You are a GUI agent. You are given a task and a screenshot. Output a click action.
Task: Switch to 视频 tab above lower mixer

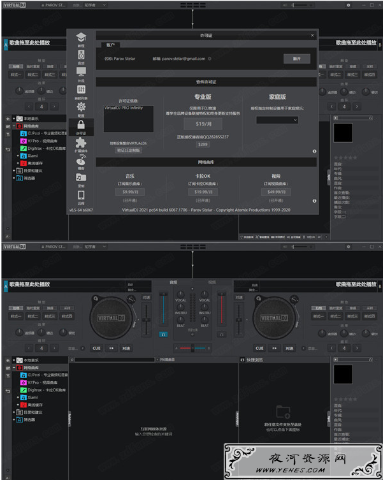(212, 282)
